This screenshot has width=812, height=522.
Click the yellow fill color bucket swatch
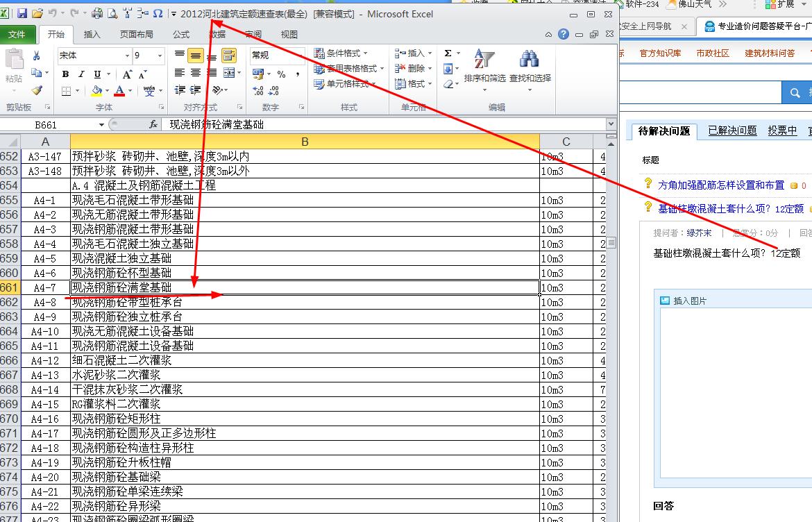point(97,91)
